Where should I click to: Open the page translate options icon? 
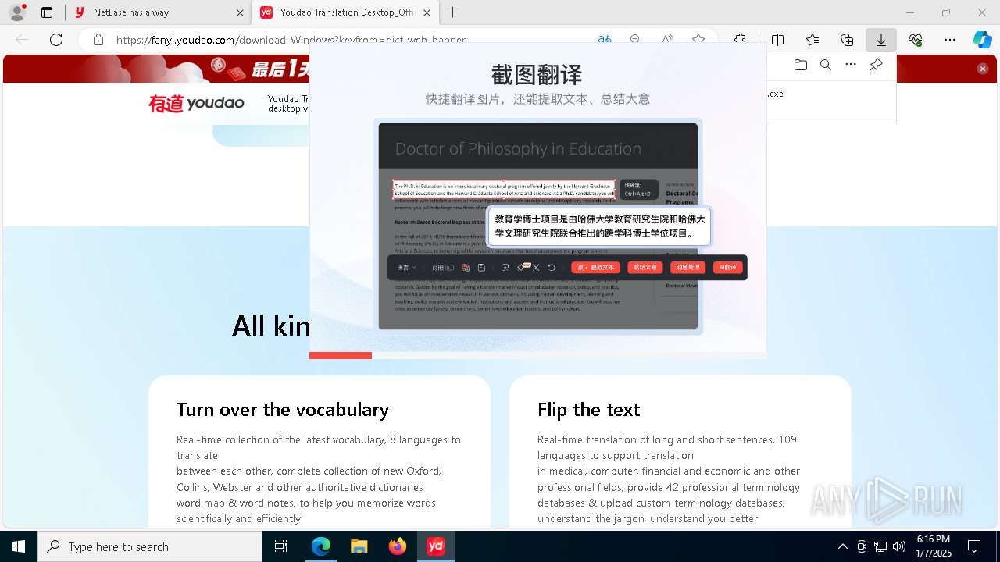pos(605,40)
